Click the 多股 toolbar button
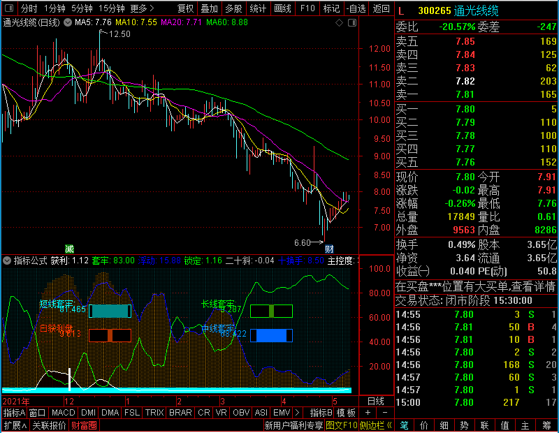The height and width of the screenshot is (433, 559). (x=234, y=8)
